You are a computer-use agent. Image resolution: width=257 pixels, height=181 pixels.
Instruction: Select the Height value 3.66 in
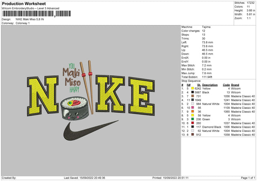251,10
